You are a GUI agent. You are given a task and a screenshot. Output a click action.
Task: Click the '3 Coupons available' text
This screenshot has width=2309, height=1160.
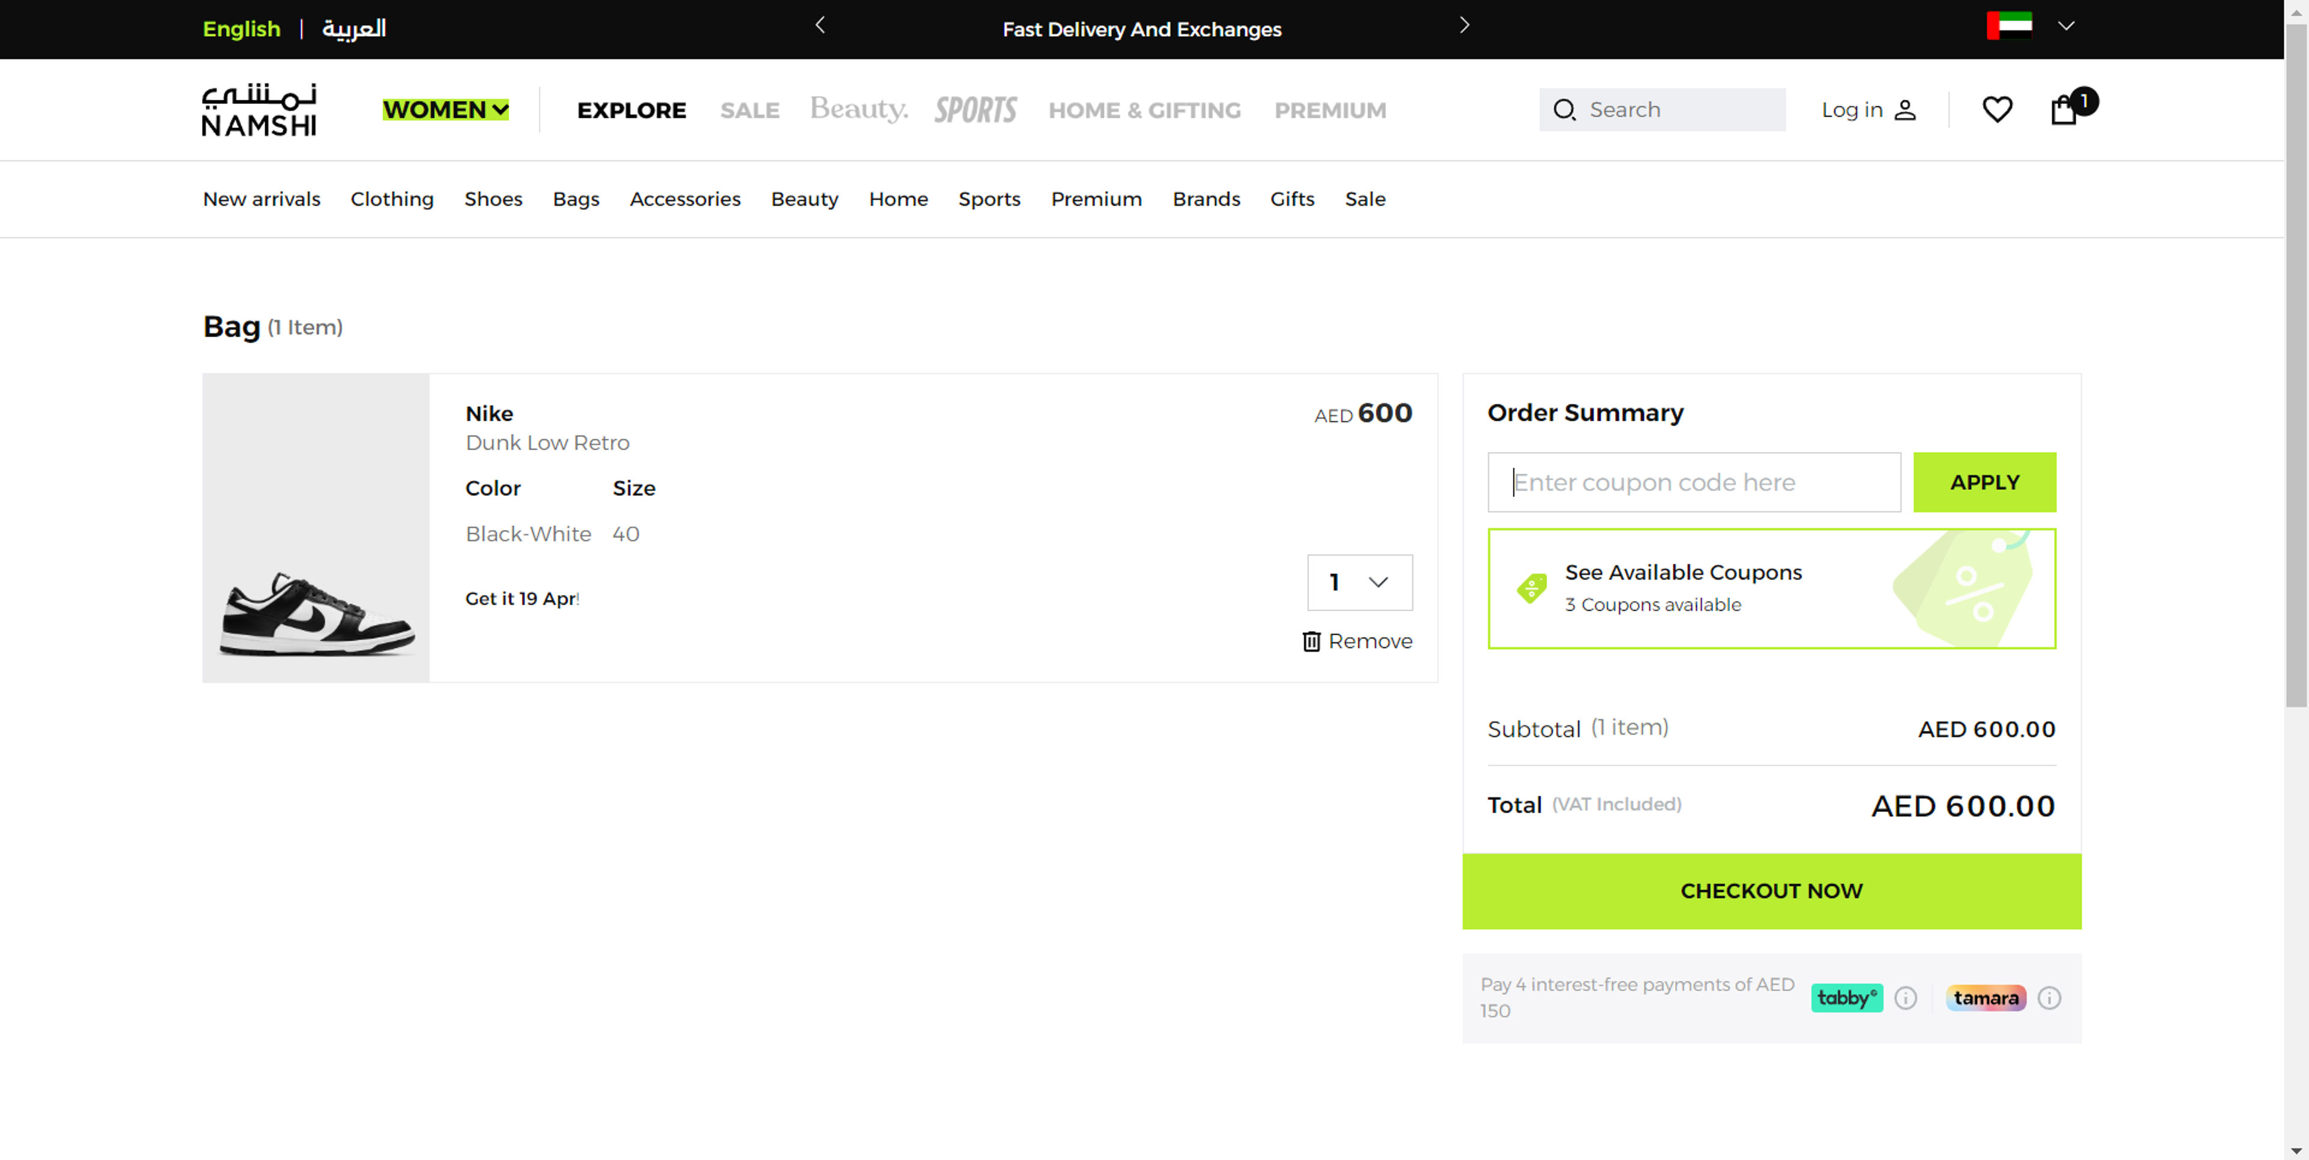click(1653, 605)
